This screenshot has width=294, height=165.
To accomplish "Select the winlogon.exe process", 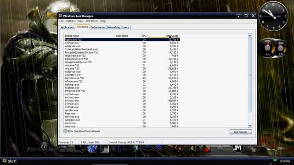I will (122, 120).
